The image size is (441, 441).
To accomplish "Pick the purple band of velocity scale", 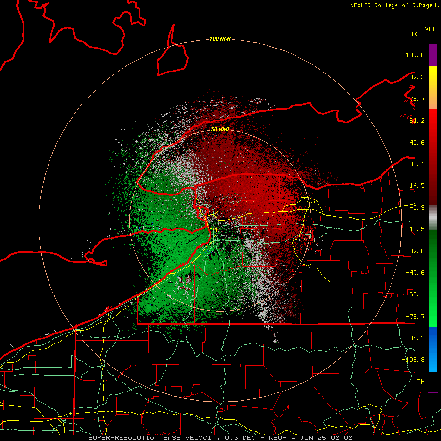I will (x=433, y=54).
